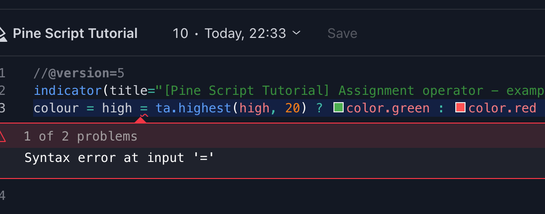Click the number 20 argument in the code

click(x=292, y=108)
